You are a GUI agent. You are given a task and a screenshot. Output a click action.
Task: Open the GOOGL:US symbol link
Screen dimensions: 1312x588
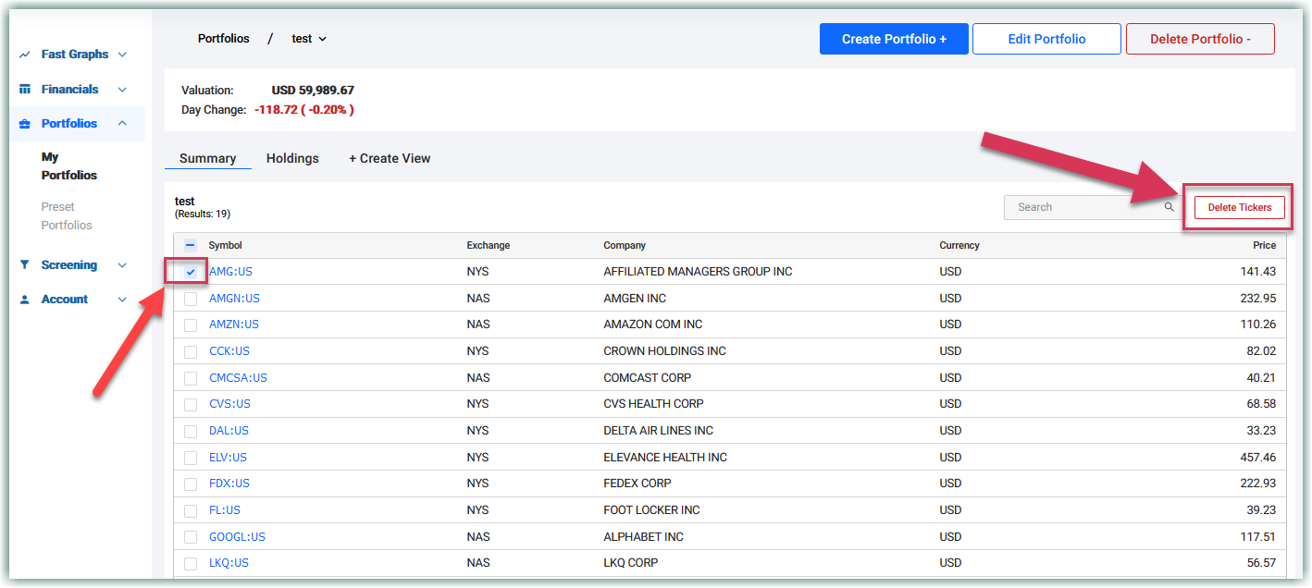point(237,537)
